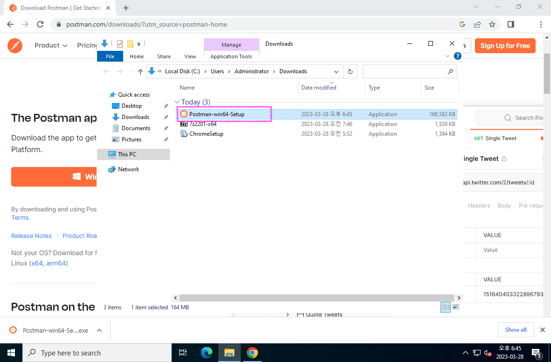Click the Google icon in address bar
The height and width of the screenshot is (362, 551).
(462, 24)
